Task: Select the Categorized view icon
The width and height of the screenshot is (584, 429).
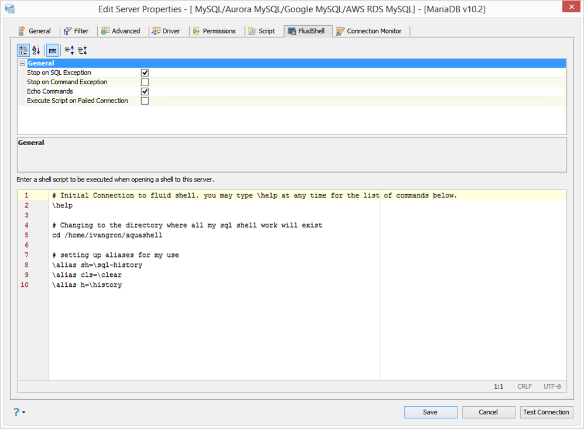Action: coord(23,50)
